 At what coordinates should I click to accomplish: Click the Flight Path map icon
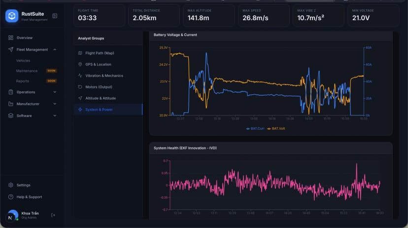[80, 53]
